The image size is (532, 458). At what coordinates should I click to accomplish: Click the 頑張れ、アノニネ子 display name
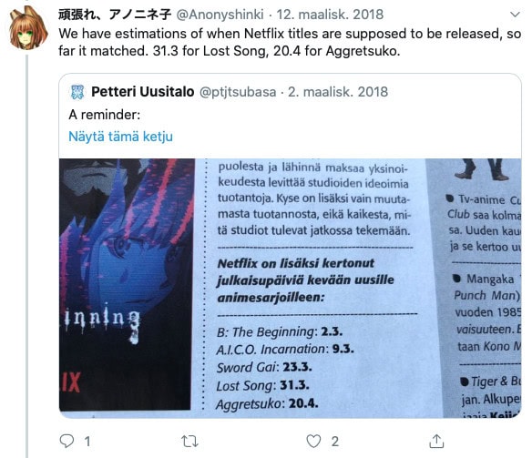pyautogui.click(x=115, y=15)
